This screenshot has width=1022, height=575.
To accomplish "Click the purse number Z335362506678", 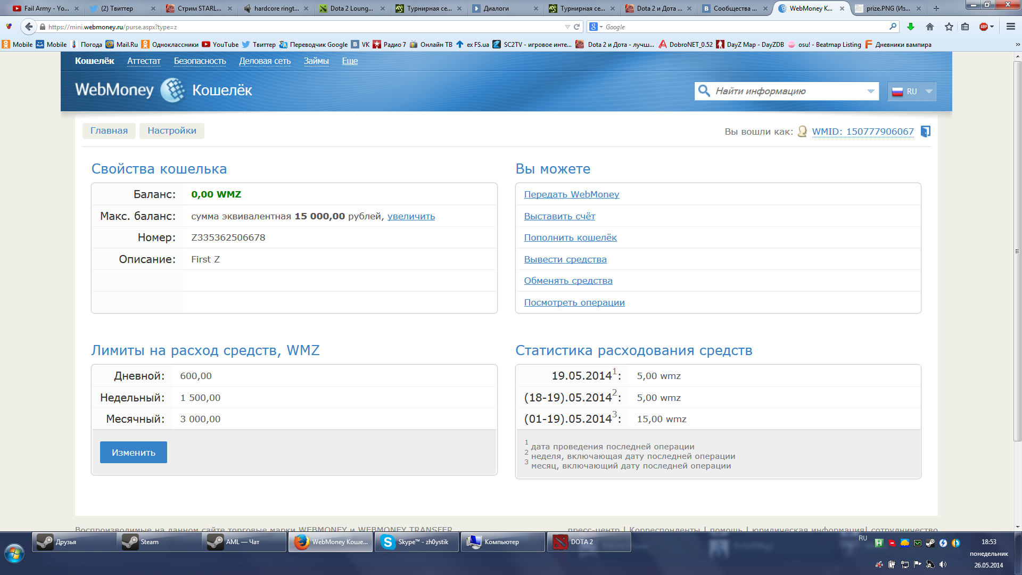I will pos(228,238).
